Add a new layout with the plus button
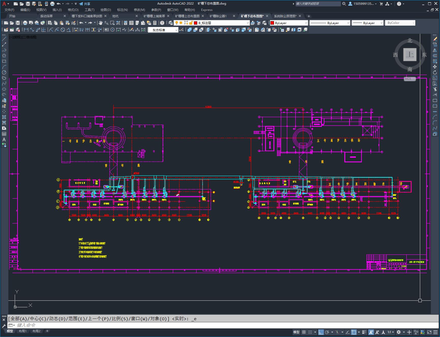 coord(47,331)
